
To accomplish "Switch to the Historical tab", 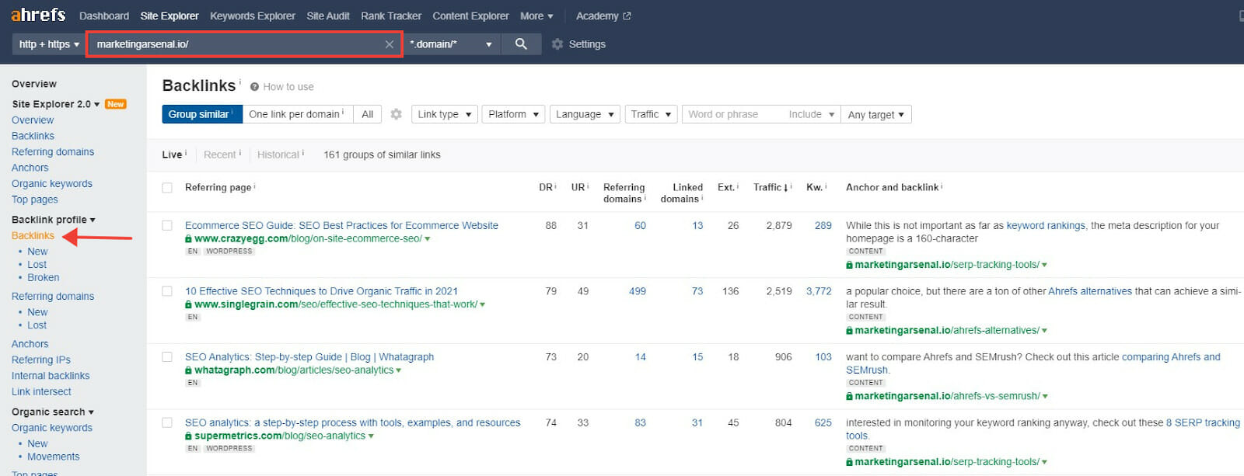I will [278, 155].
